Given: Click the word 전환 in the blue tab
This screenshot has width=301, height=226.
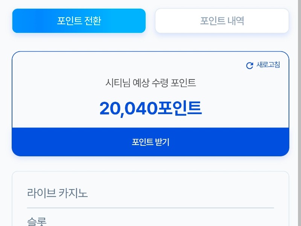Looking at the screenshot, I should (x=93, y=21).
